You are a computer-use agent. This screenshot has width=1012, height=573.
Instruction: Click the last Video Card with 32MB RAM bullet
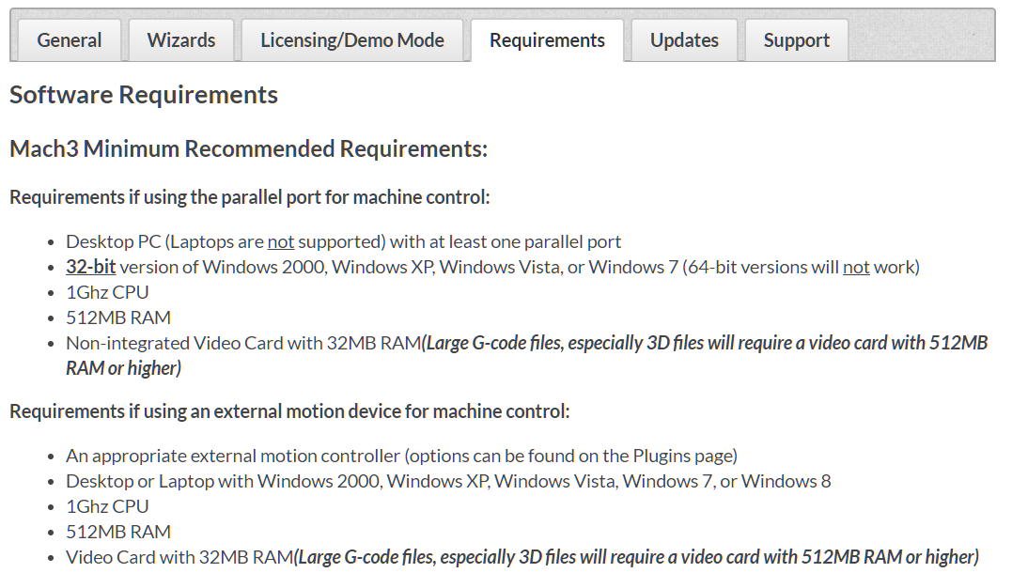click(x=179, y=557)
